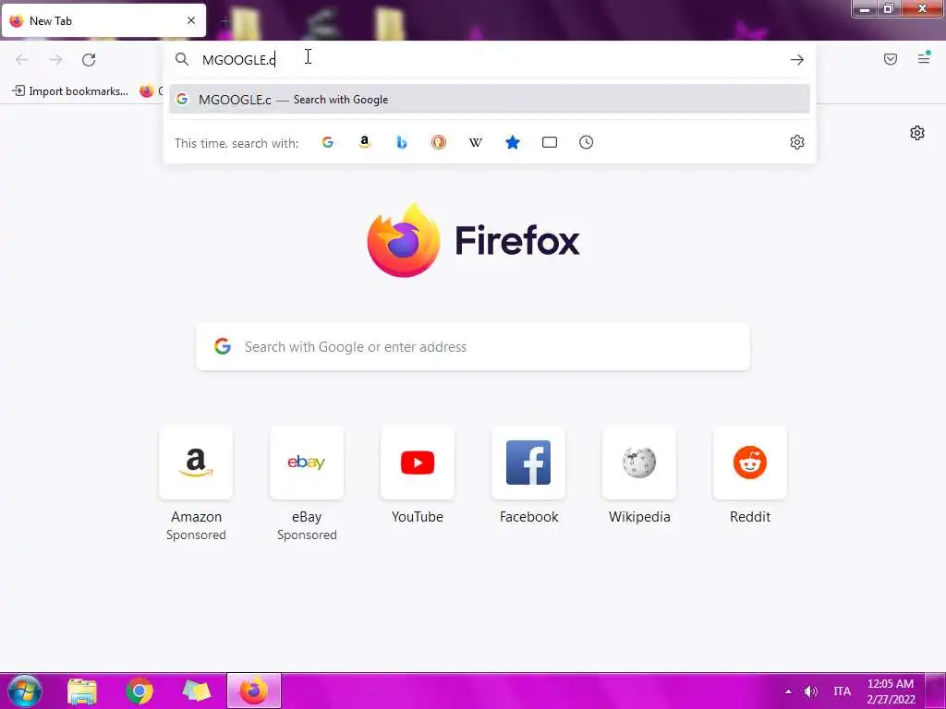The image size is (946, 709).
Task: Open the Windows Start button
Action: point(24,691)
